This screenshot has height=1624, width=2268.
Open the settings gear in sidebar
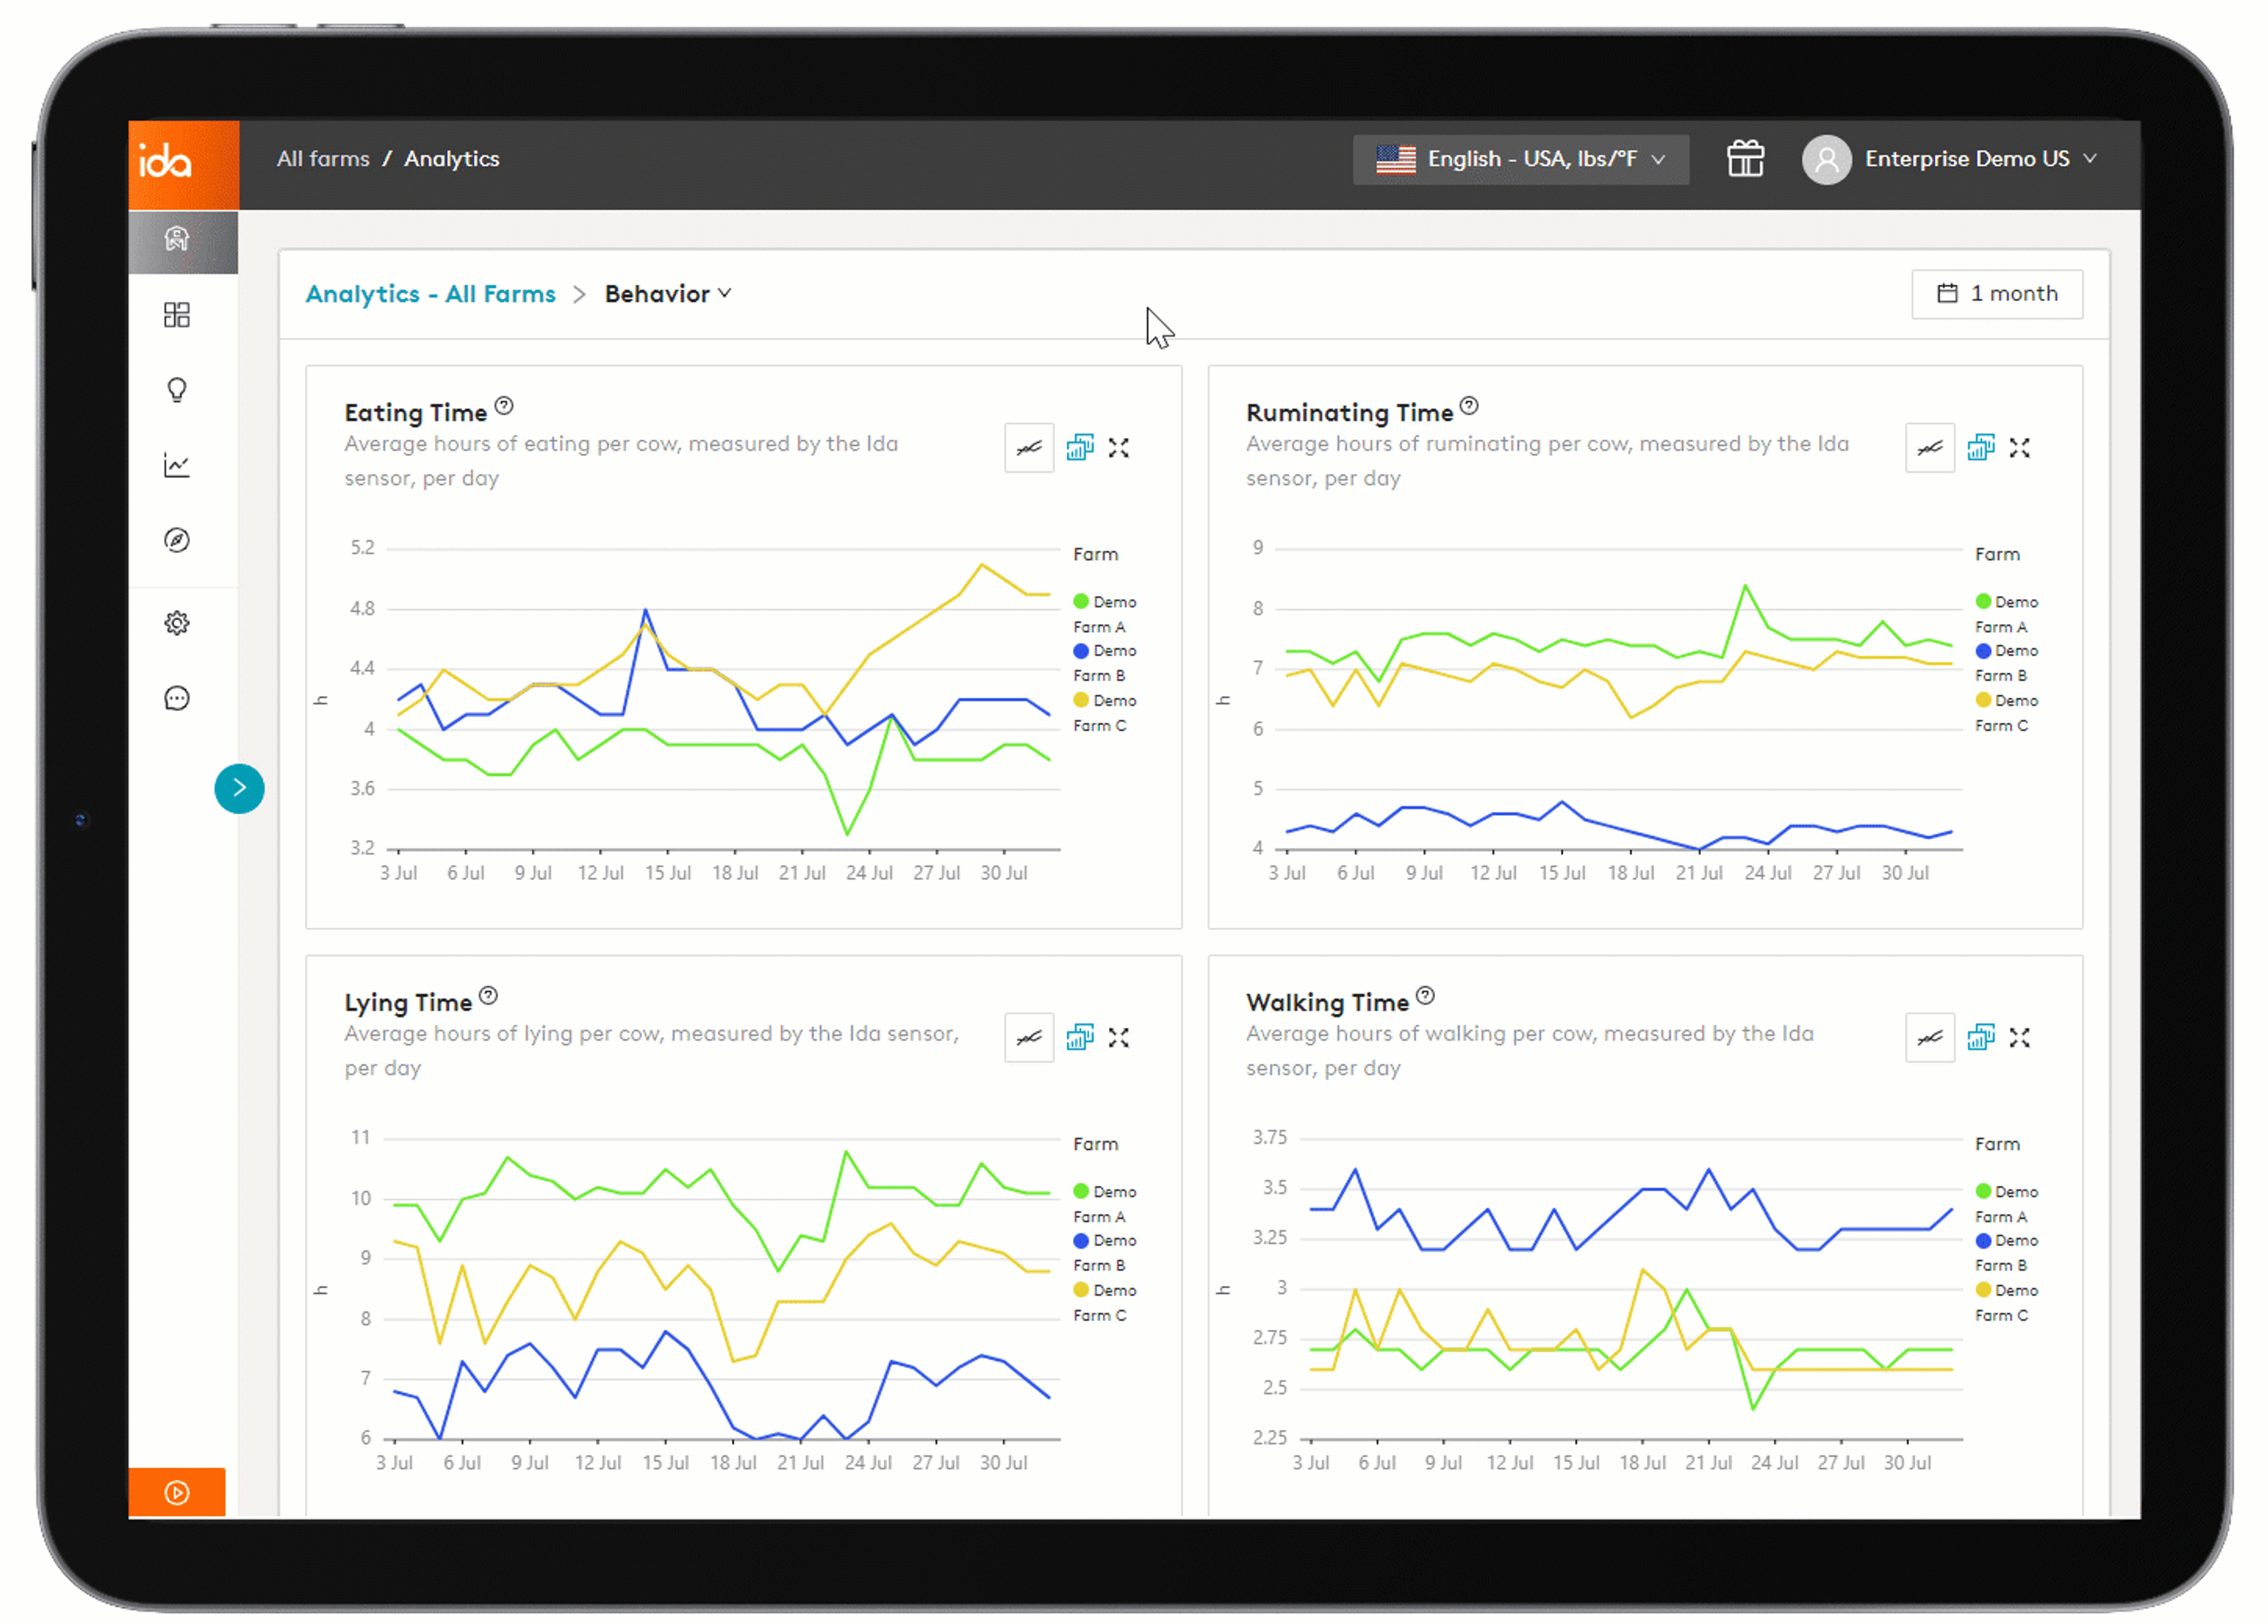[177, 623]
